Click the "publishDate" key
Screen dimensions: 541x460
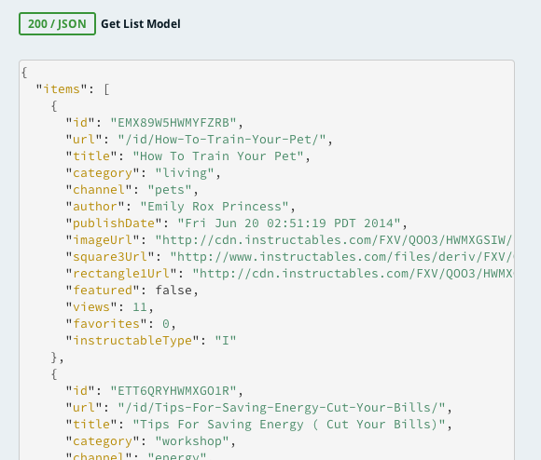click(x=114, y=223)
